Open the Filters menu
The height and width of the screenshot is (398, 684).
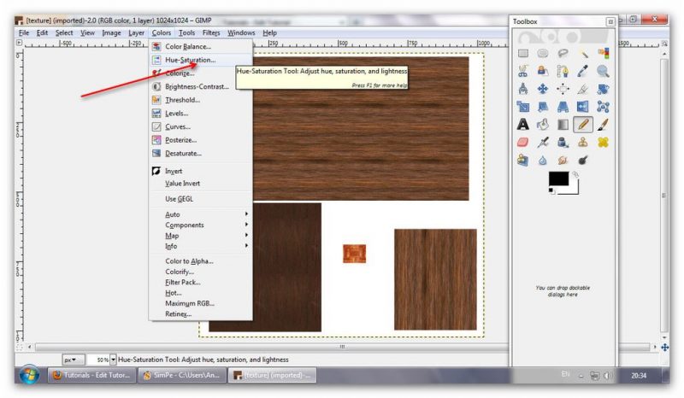click(x=211, y=32)
